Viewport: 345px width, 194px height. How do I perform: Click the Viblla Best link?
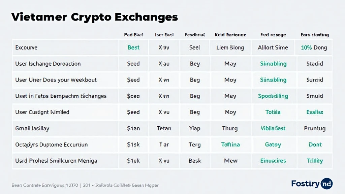pos(273,128)
